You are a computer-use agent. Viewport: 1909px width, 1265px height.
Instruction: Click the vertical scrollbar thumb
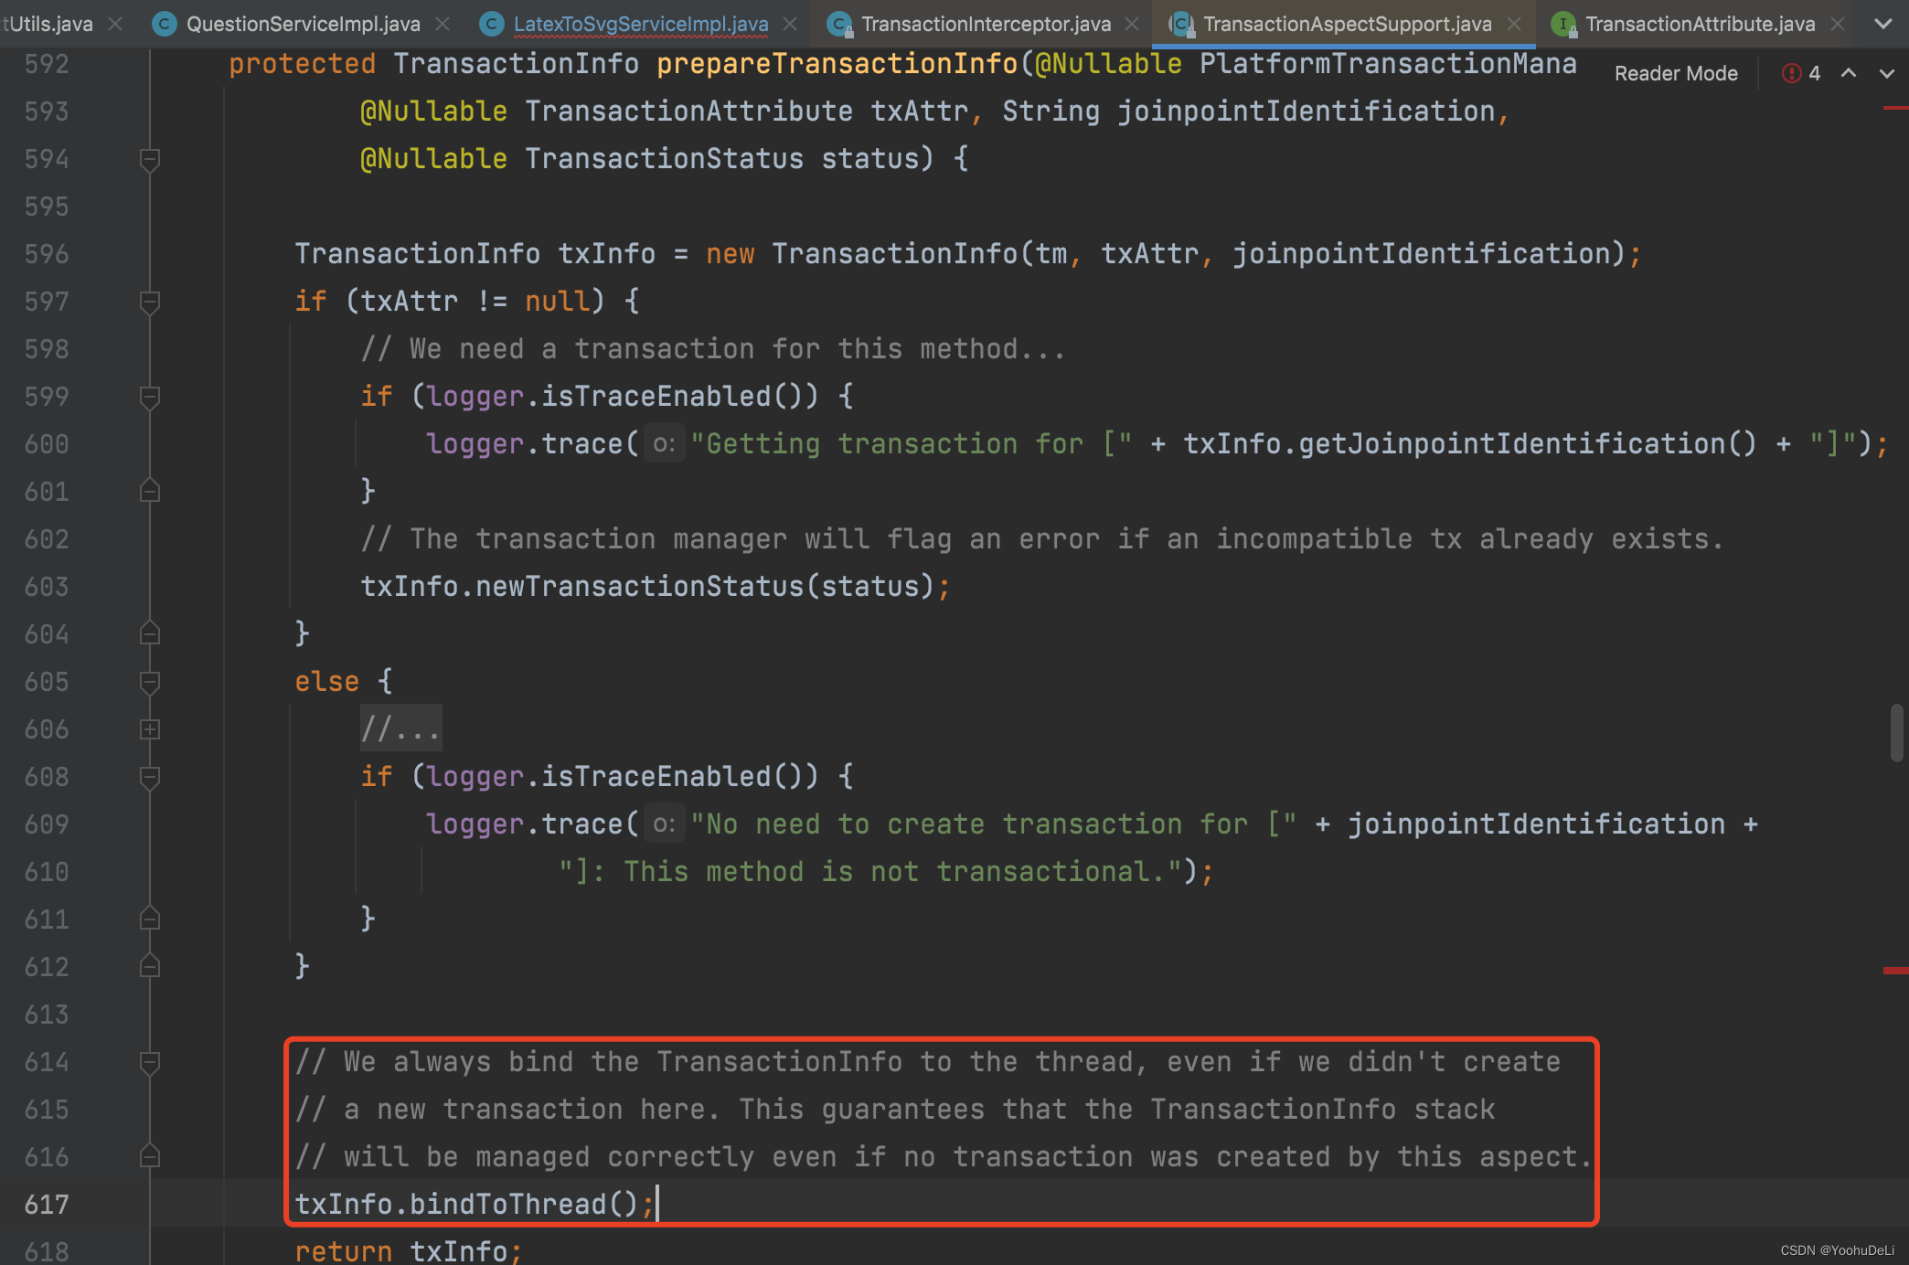click(1896, 731)
